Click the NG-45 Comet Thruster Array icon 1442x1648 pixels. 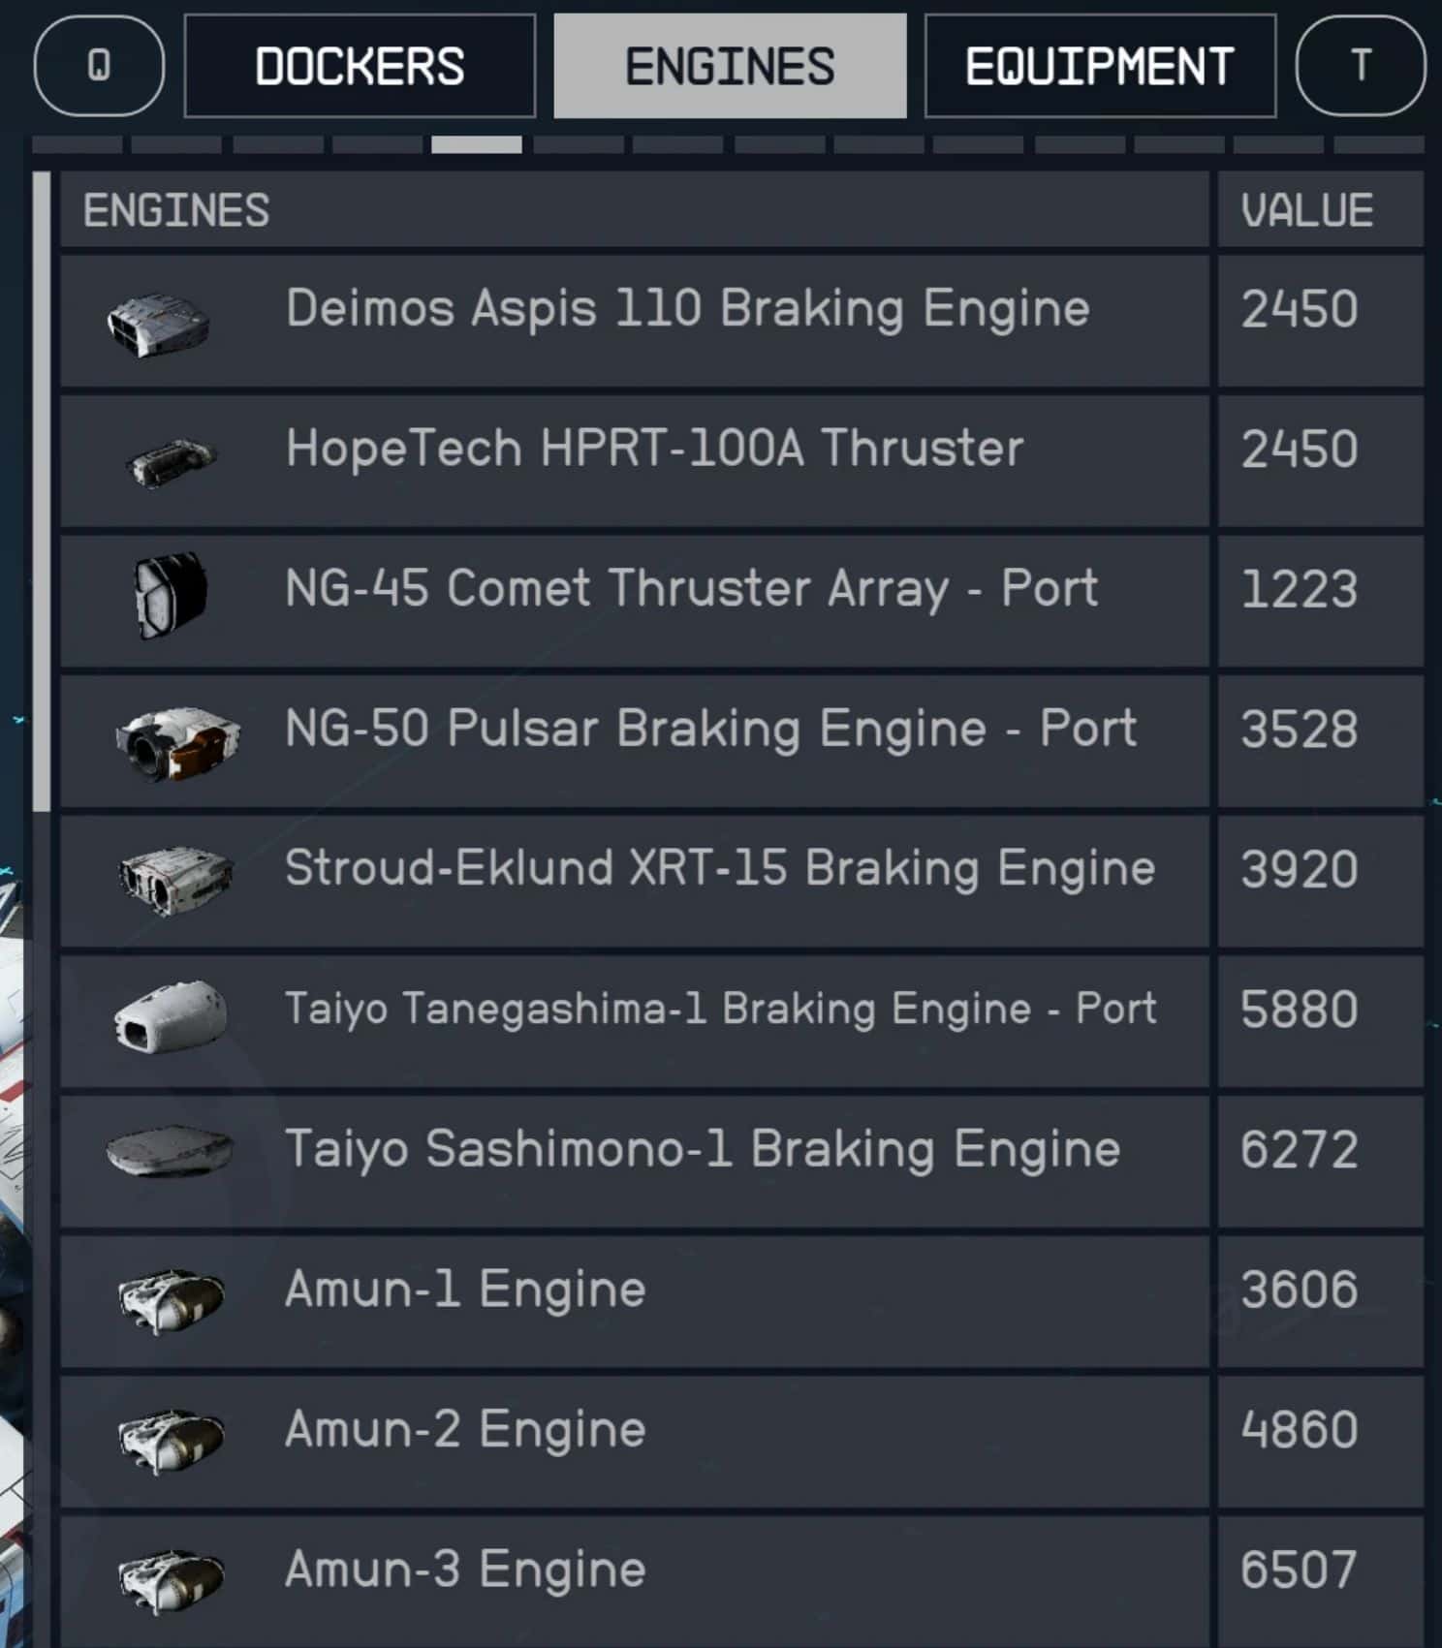(170, 595)
